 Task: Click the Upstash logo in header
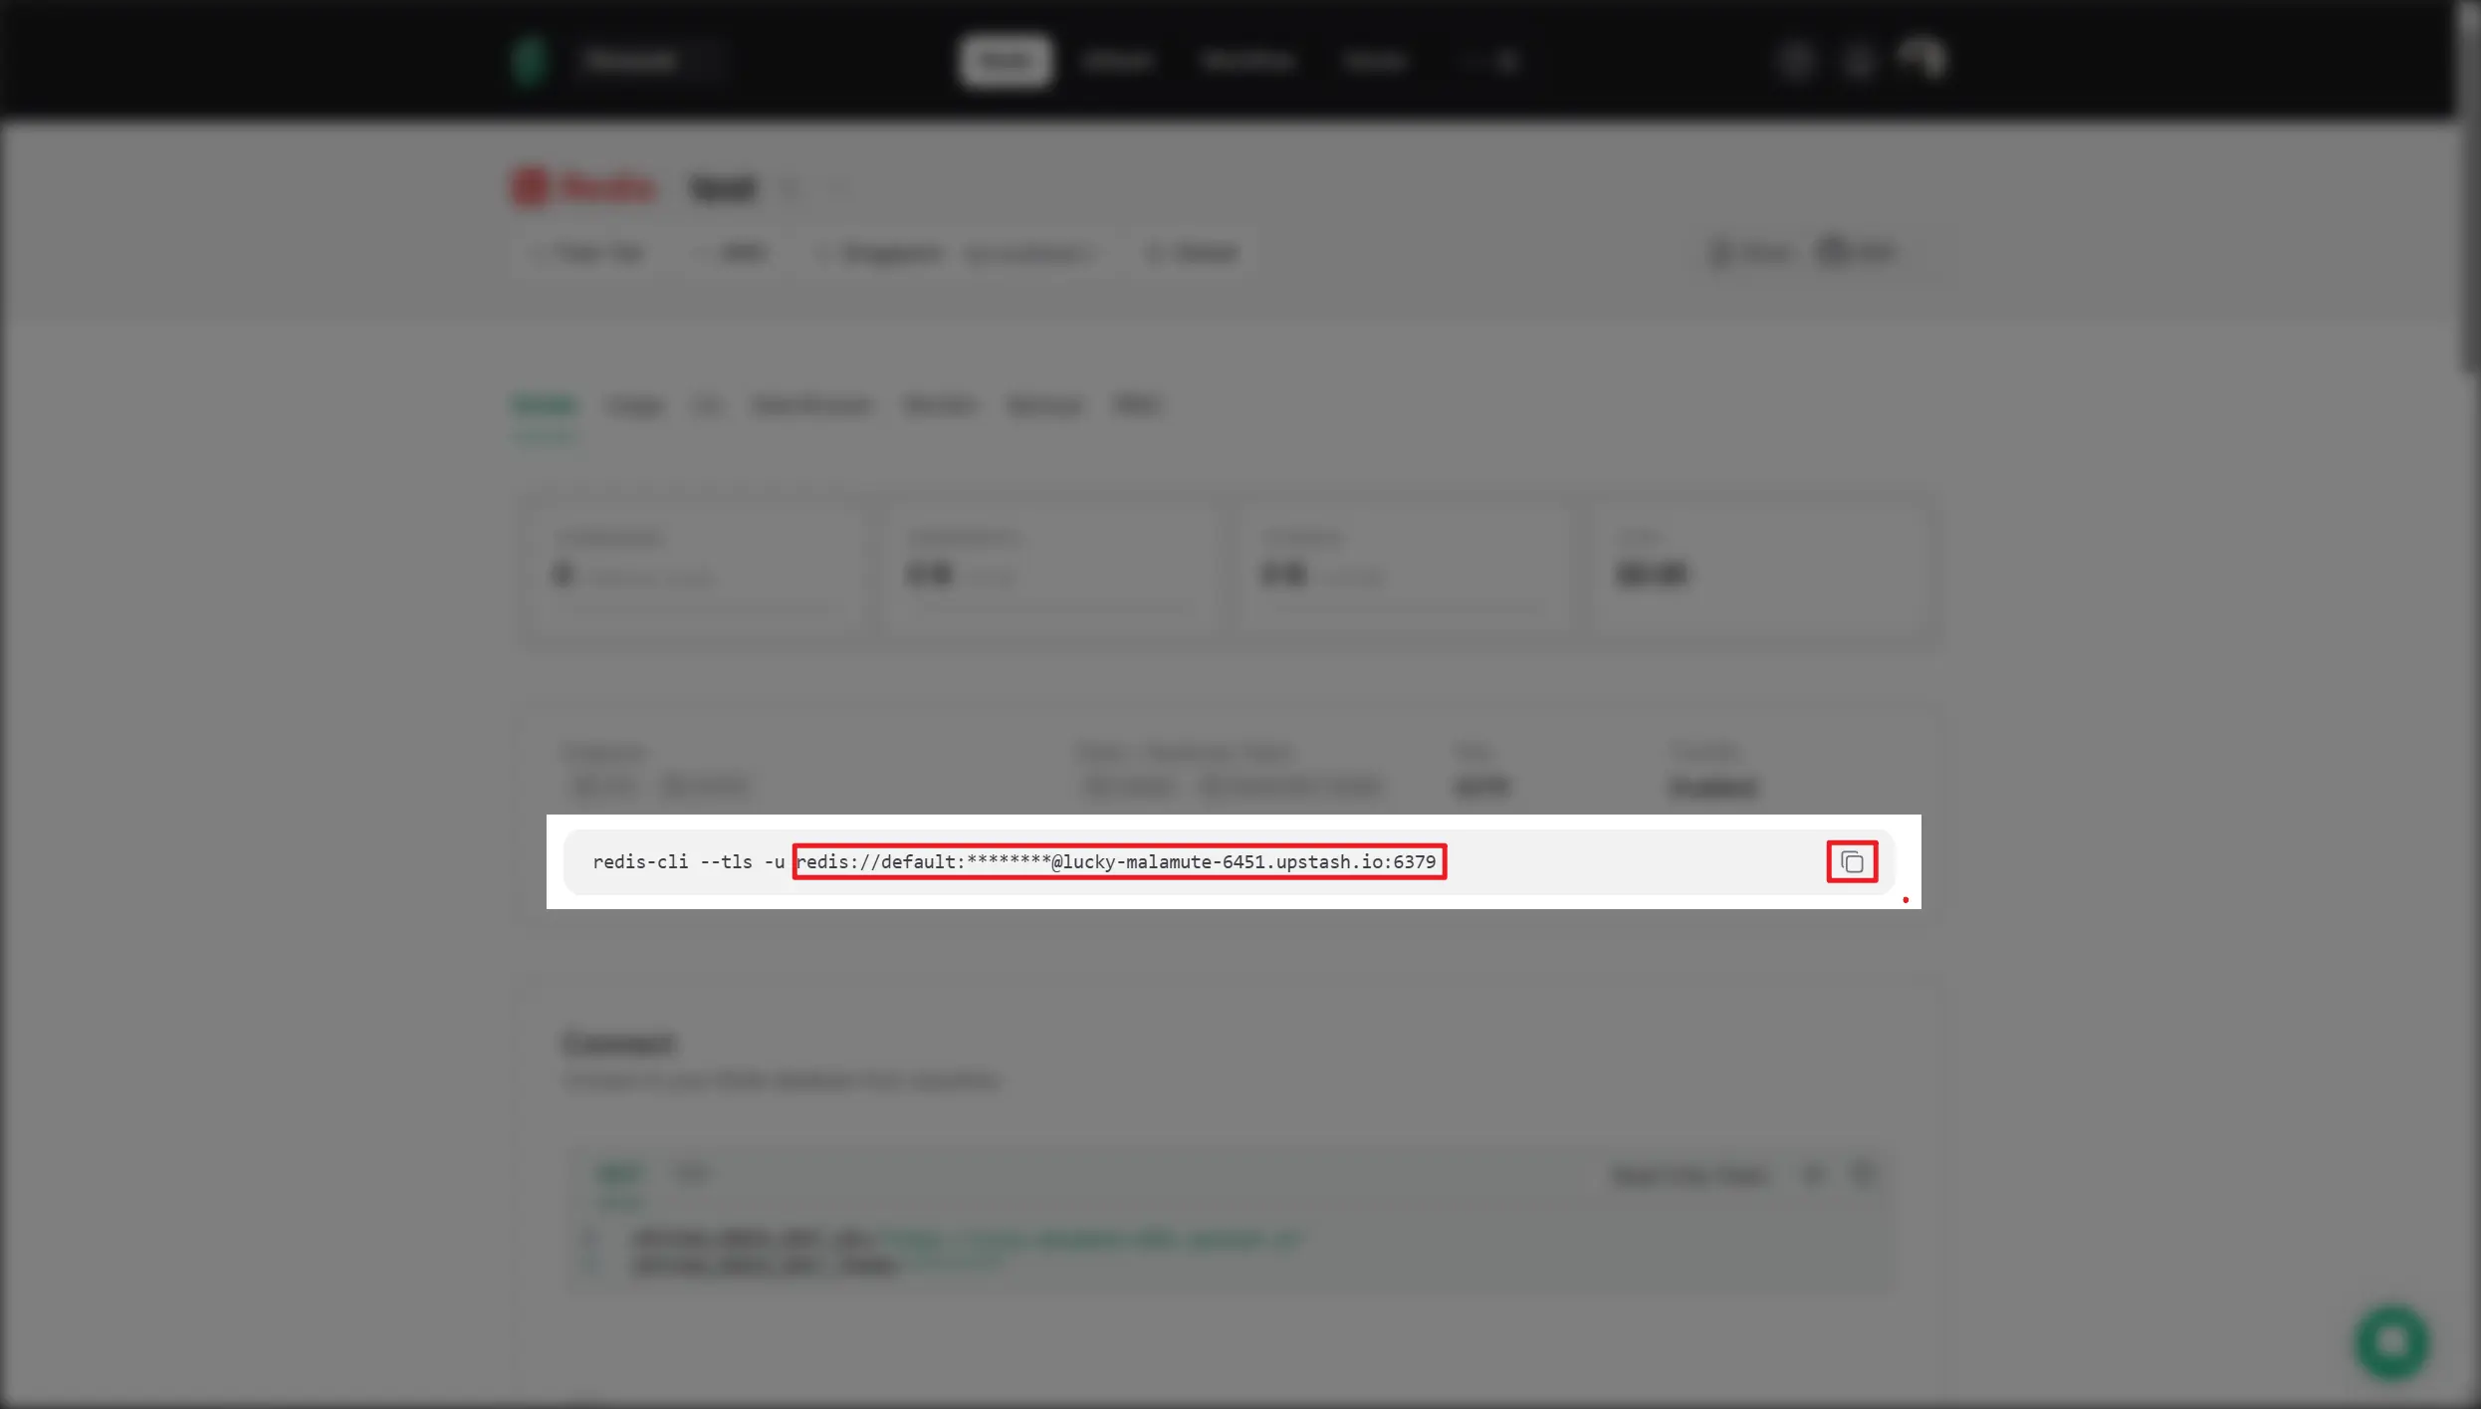coord(530,62)
